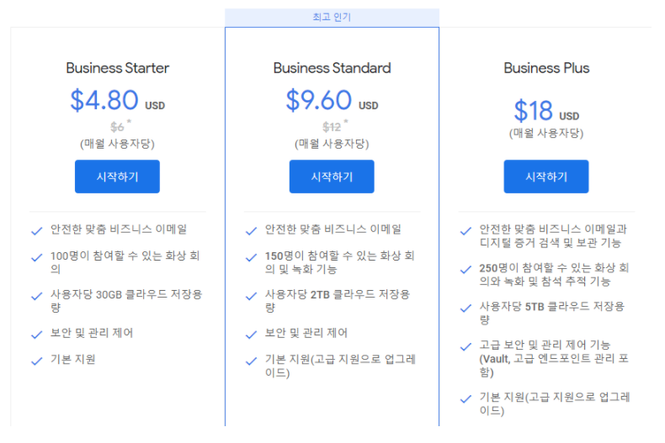Image resolution: width=665 pixels, height=443 pixels.
Task: Click the strikethrough $6 original price
Action: pyautogui.click(x=117, y=127)
